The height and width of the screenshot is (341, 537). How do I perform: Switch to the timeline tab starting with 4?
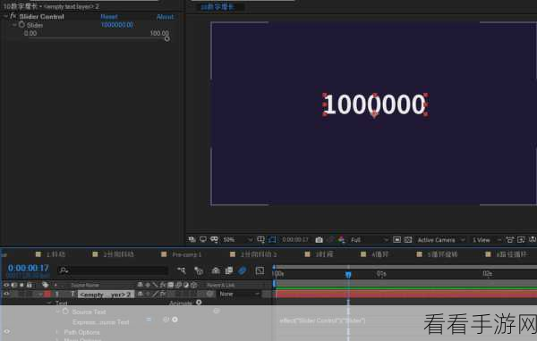380,254
